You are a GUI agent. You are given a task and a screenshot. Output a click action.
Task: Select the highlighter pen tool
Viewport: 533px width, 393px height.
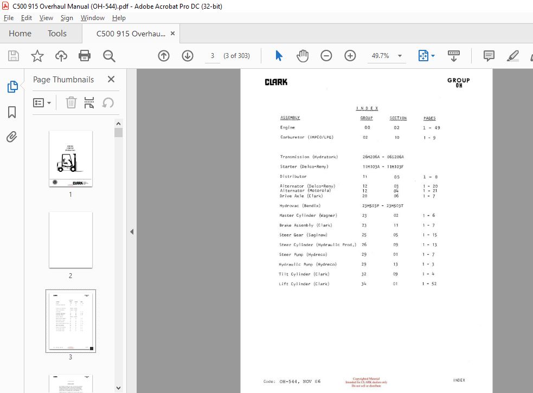click(512, 56)
